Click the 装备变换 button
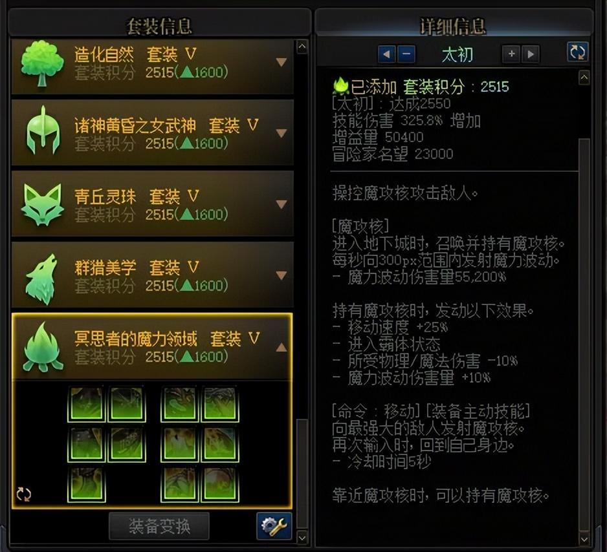The height and width of the screenshot is (552, 607). (x=159, y=526)
